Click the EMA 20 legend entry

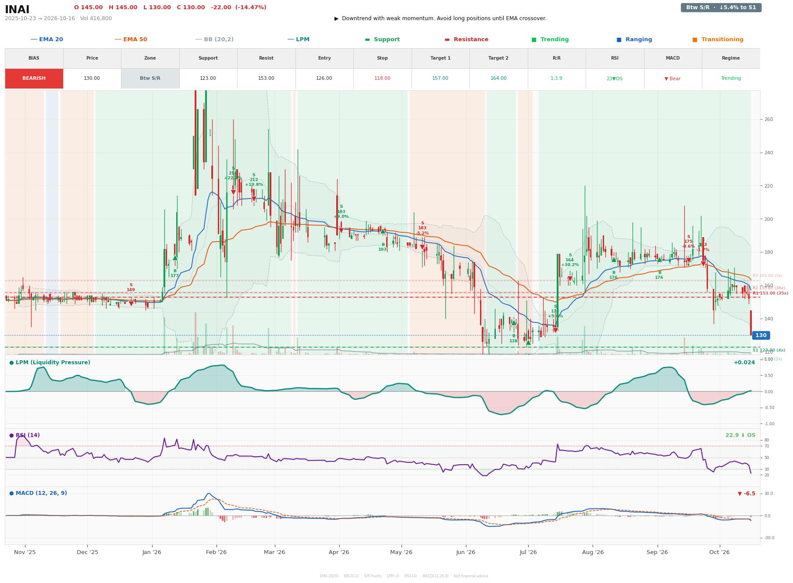click(x=46, y=39)
